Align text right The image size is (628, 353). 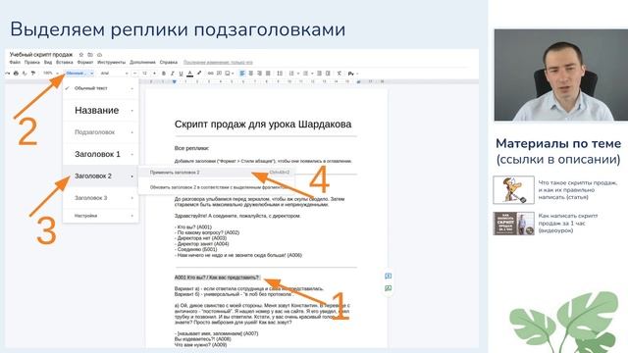(259, 74)
